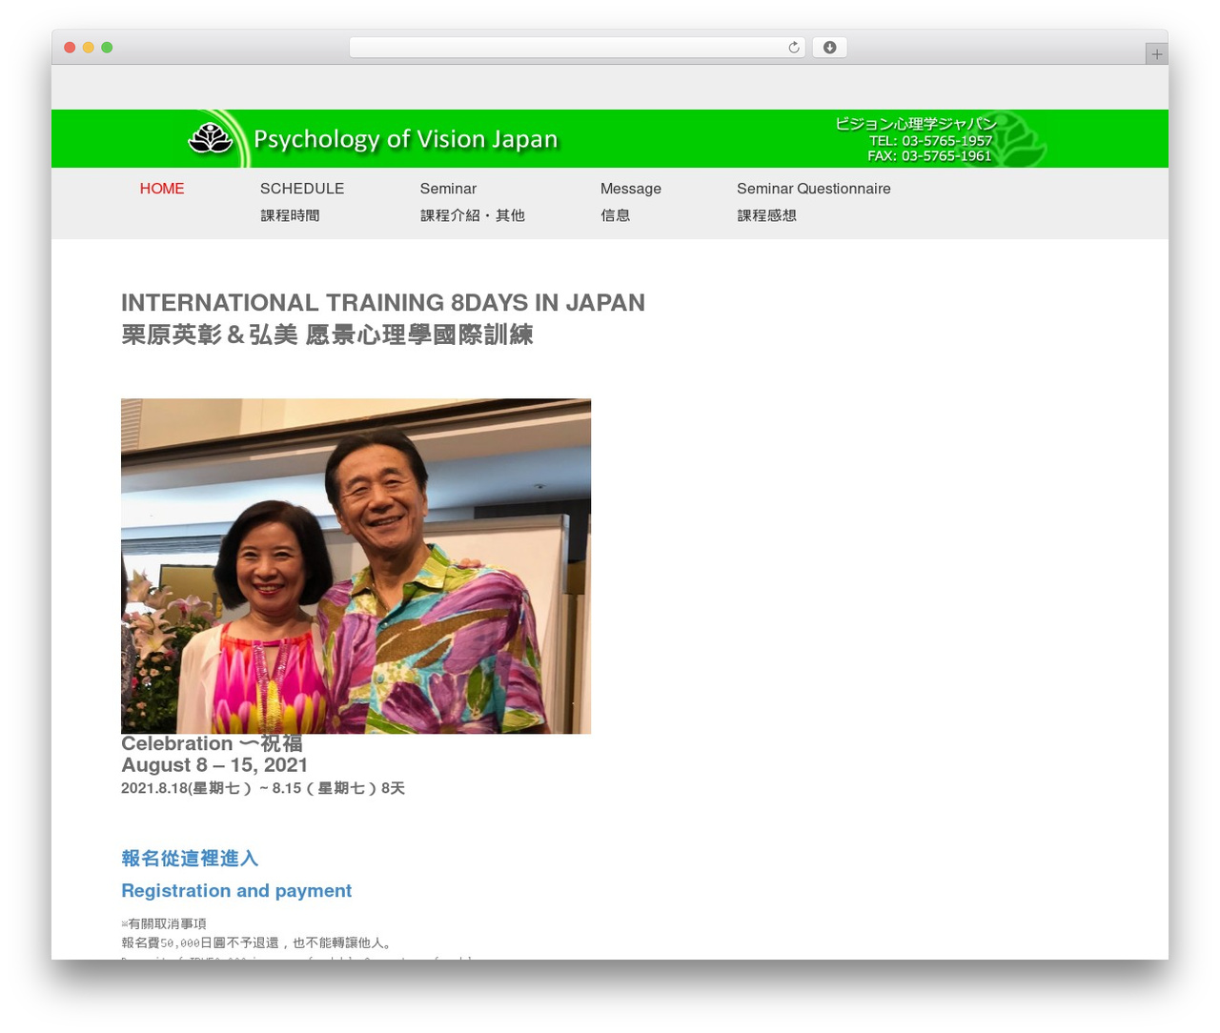
Task: Click the 報名從這裡進入 link
Action: [x=190, y=859]
